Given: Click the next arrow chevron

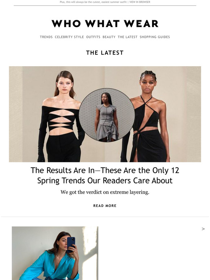Looking at the screenshot, I should [203, 229].
